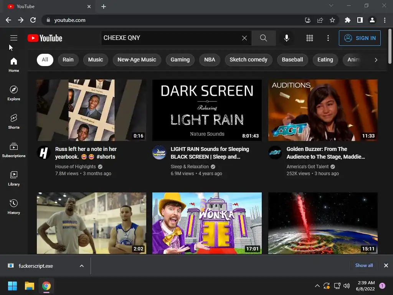This screenshot has width=393, height=295.
Task: Open Subscriptions in the sidebar
Action: coord(14,150)
